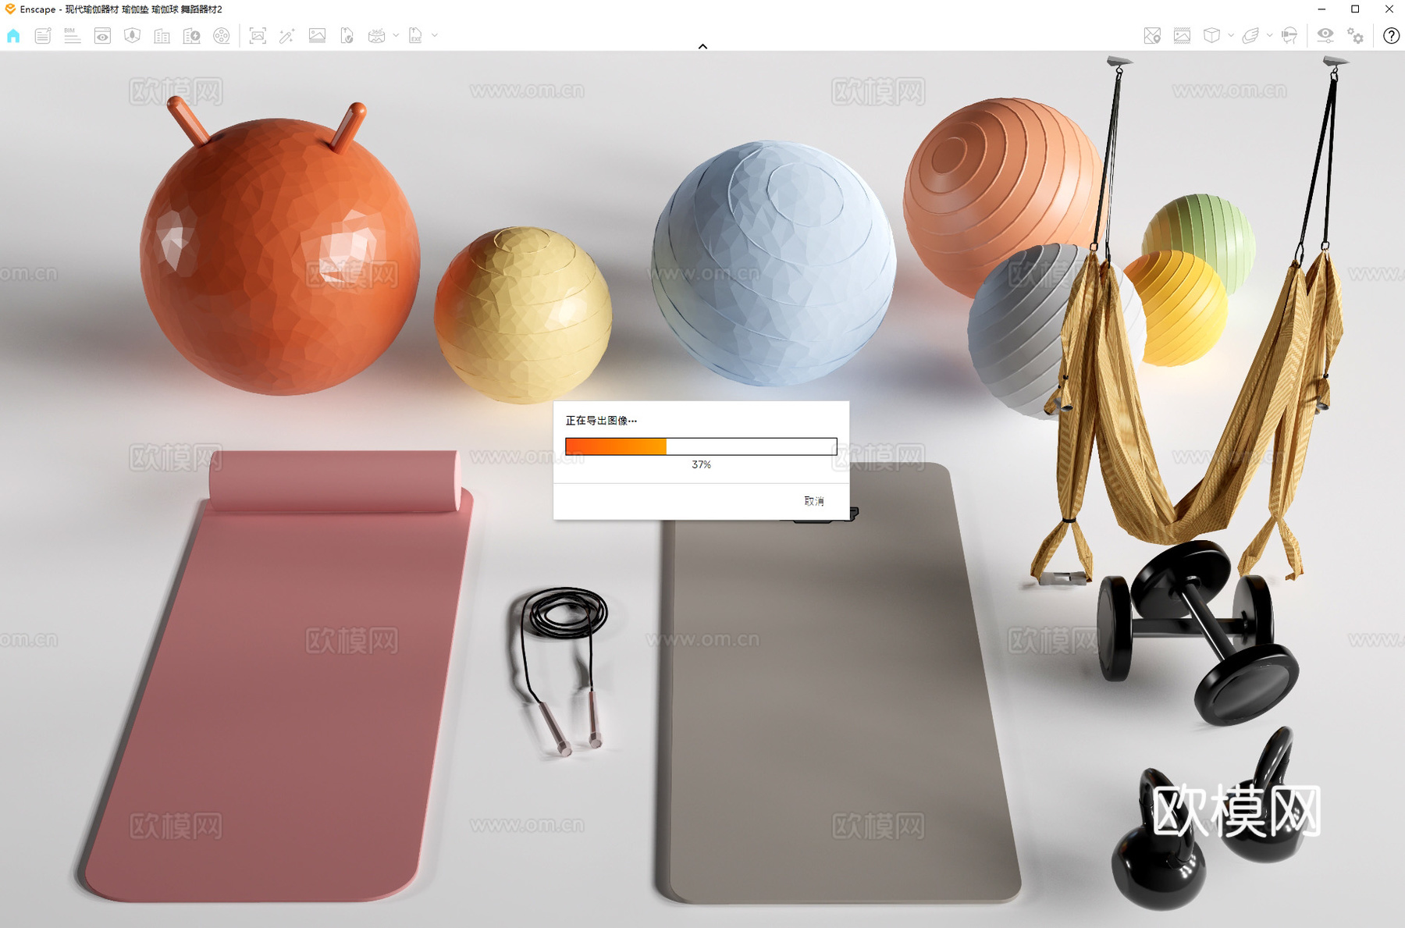The height and width of the screenshot is (928, 1405).
Task: Open the asset library tree-shield icon
Action: (x=132, y=36)
